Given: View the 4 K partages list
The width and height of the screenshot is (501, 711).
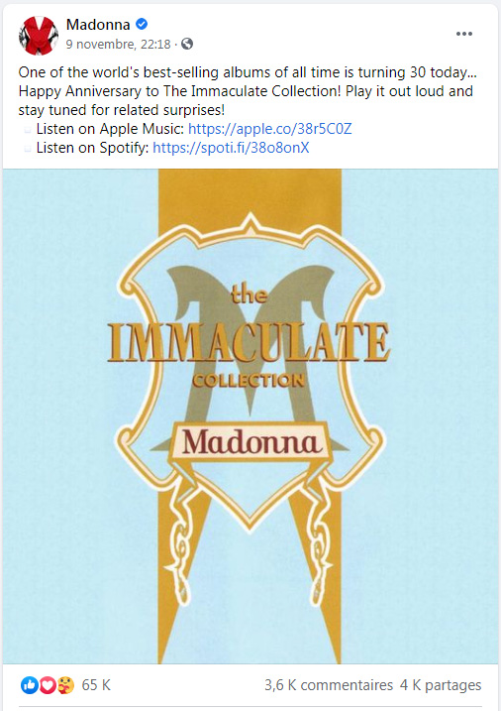Looking at the screenshot, I should click(x=441, y=685).
